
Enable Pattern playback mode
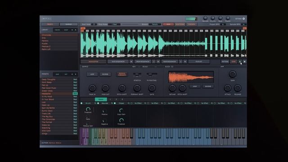point(225,62)
